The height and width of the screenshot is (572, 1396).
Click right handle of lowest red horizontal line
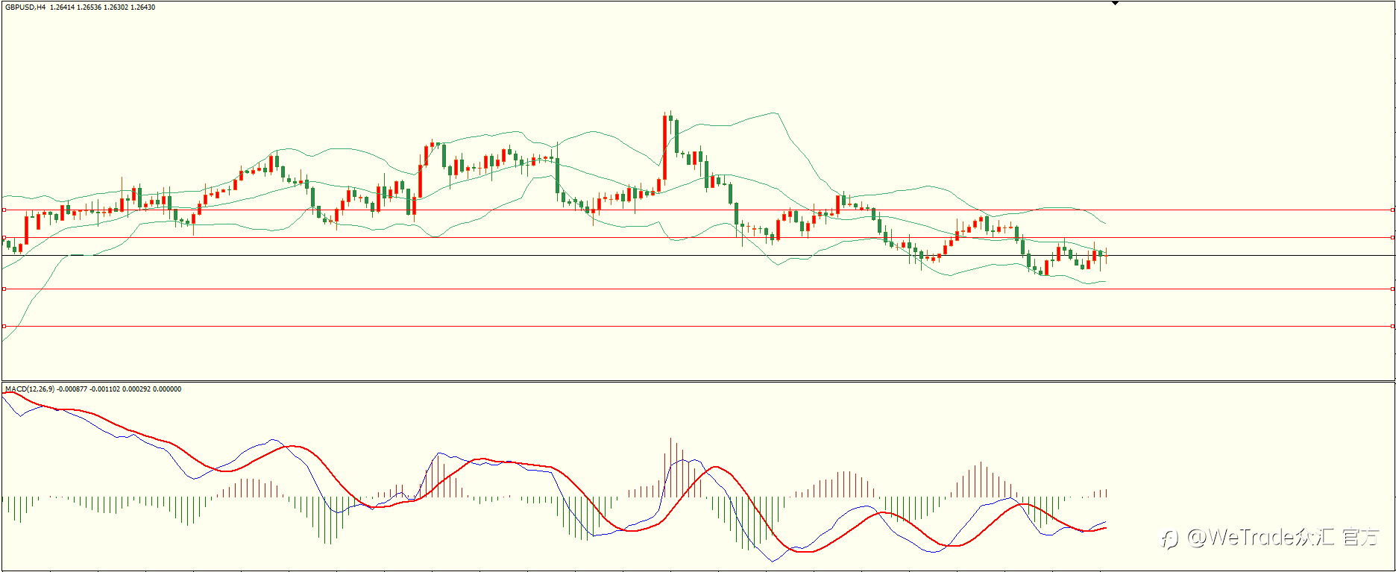click(x=1392, y=326)
